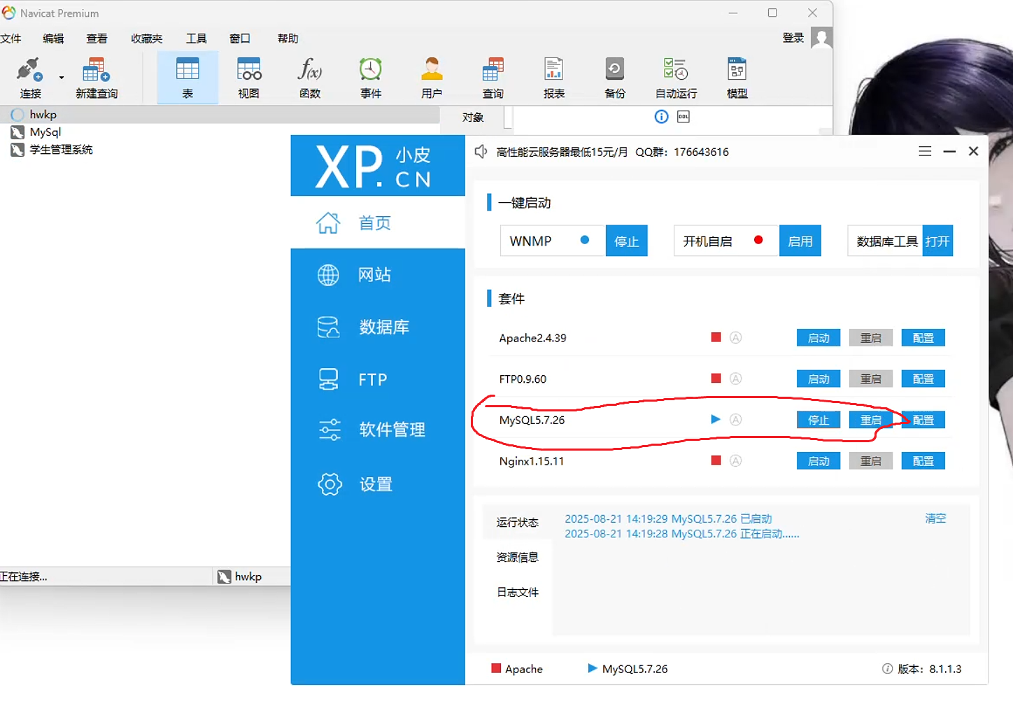Click the DDL icon next to info icon
Viewport: 1013px width, 727px height.
pos(683,117)
